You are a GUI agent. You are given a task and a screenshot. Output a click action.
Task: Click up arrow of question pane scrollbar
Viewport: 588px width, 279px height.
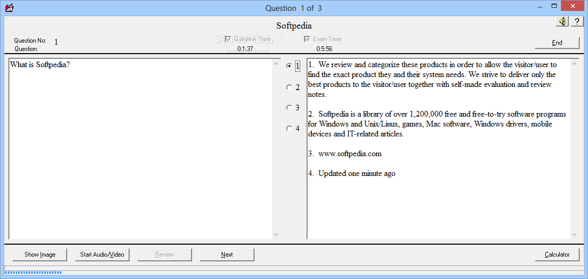pyautogui.click(x=276, y=64)
